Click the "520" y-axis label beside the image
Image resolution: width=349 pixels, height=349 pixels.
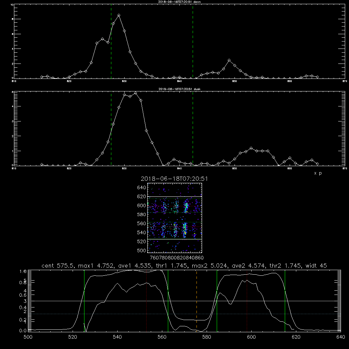(142, 242)
